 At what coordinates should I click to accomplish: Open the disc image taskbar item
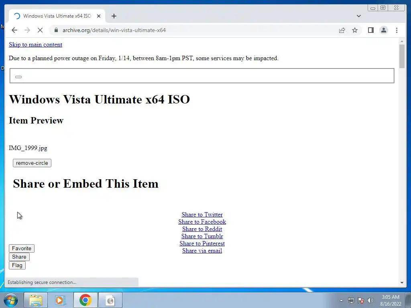[110, 300]
